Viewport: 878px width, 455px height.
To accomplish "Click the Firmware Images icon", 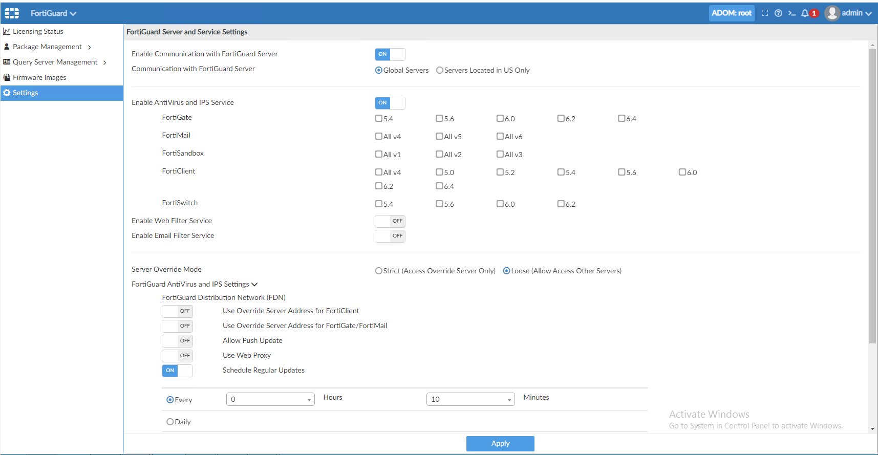I will coord(7,77).
